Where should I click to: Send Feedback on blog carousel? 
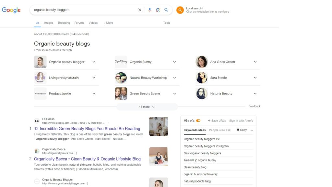[254, 106]
